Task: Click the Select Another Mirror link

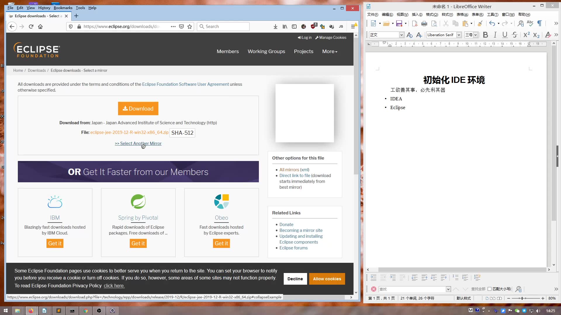Action: (x=138, y=143)
